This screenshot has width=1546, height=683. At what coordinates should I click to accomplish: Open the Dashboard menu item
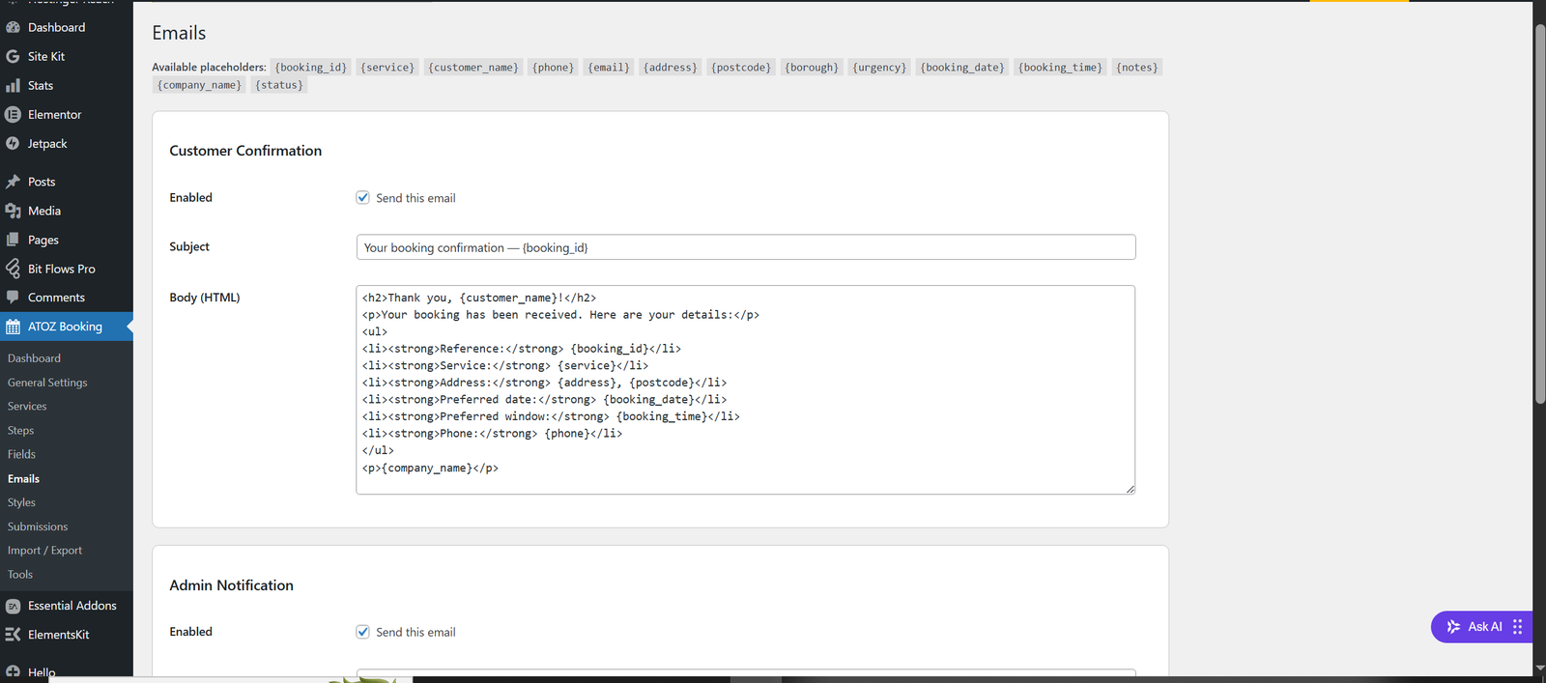(x=56, y=27)
